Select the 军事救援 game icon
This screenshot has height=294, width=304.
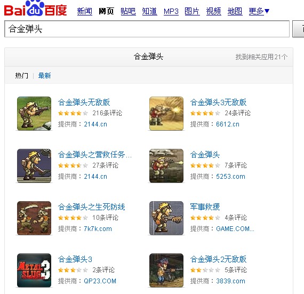coord(166,218)
